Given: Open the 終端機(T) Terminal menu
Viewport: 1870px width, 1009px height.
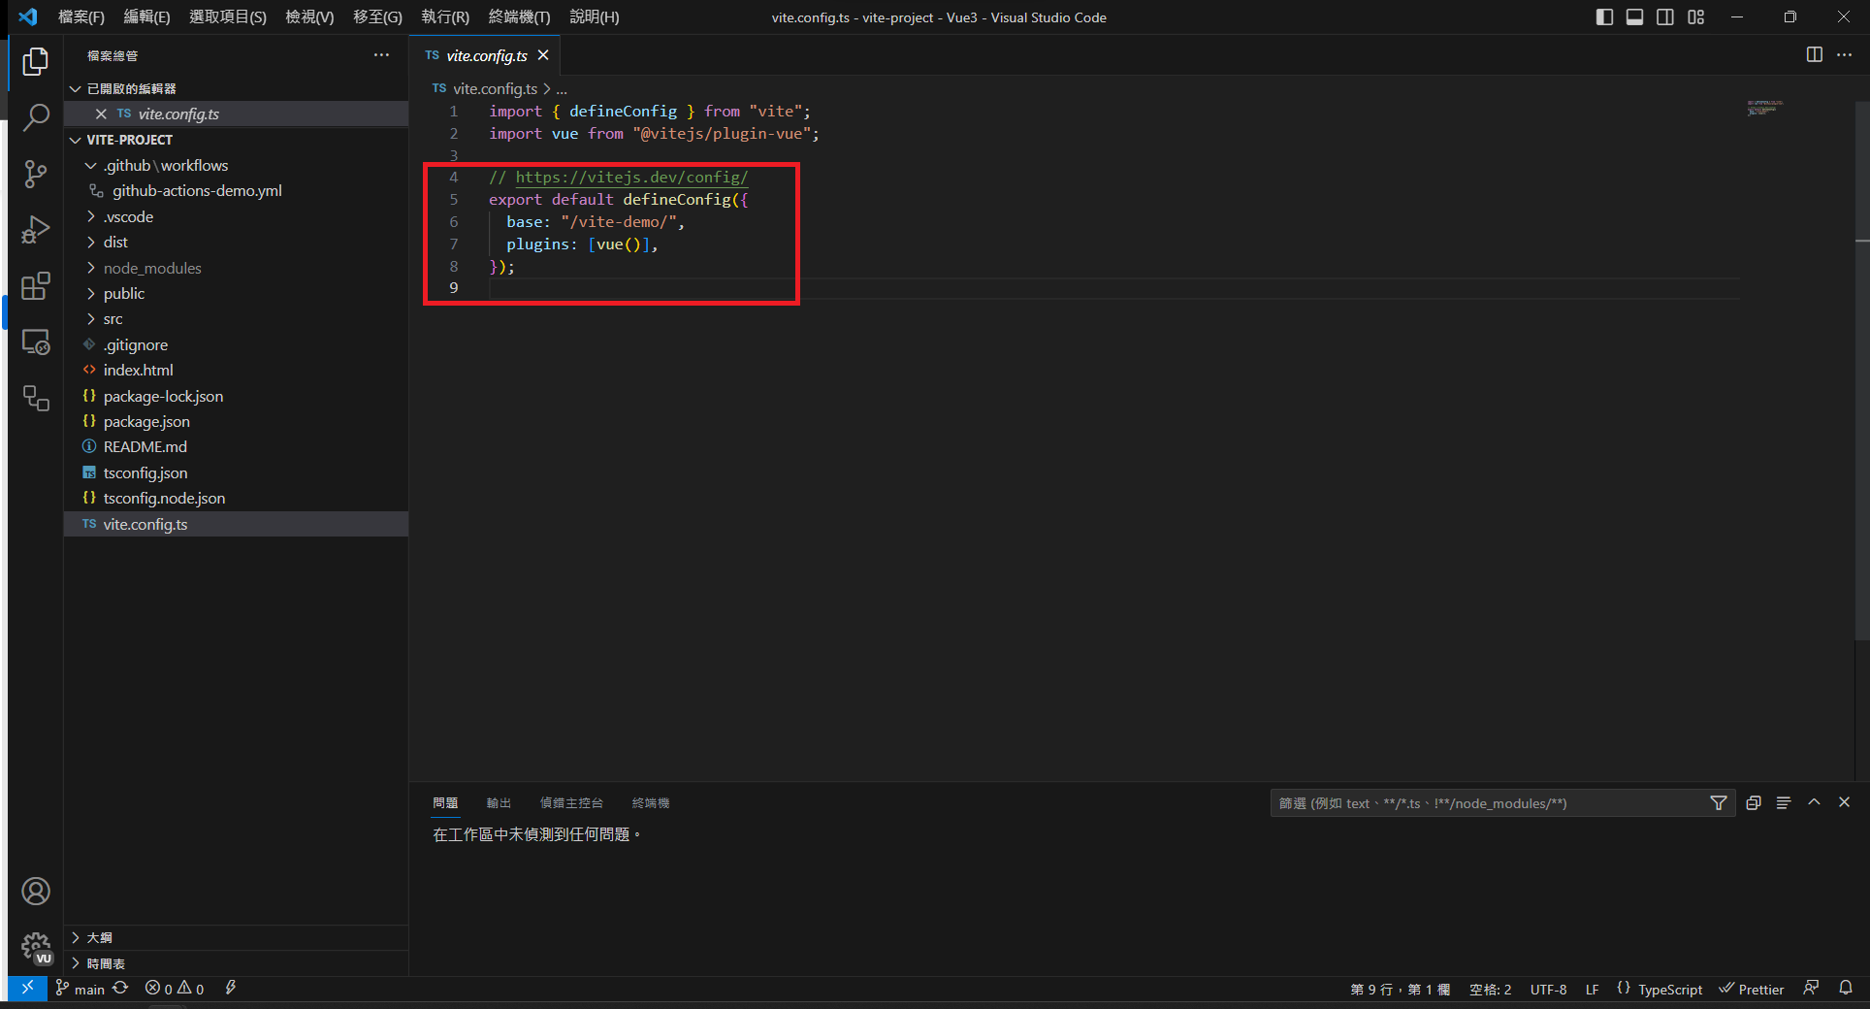Looking at the screenshot, I should coord(519,17).
